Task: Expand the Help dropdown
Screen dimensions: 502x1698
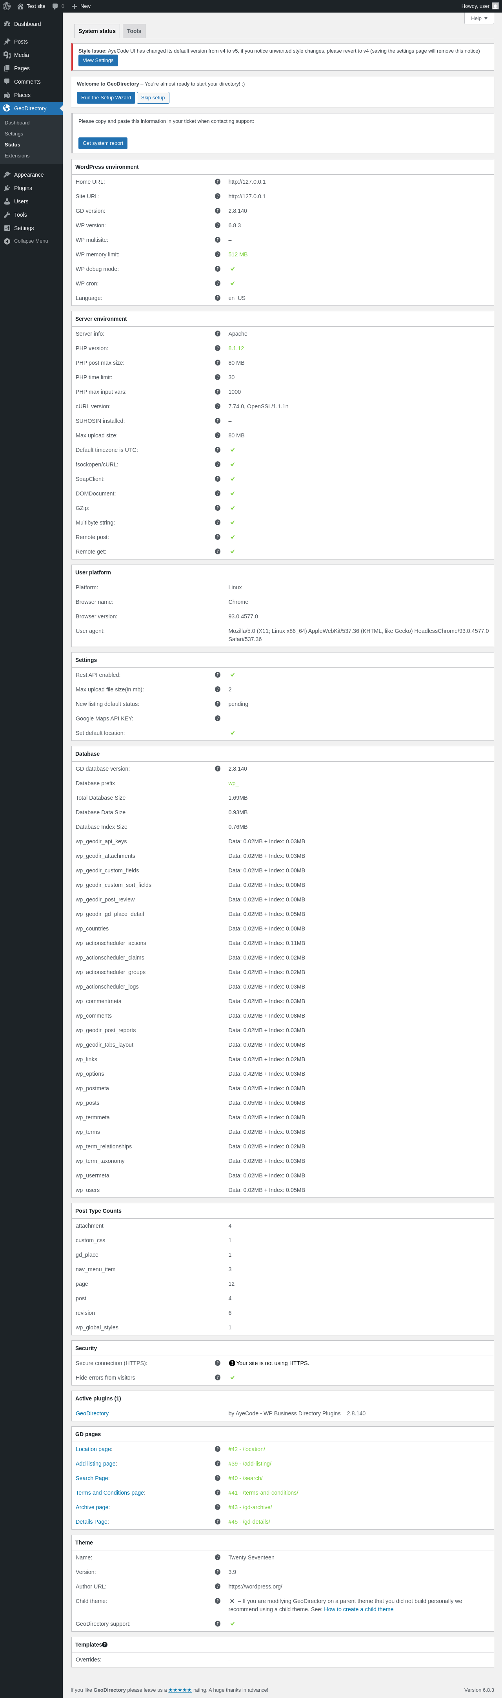Action: [479, 18]
